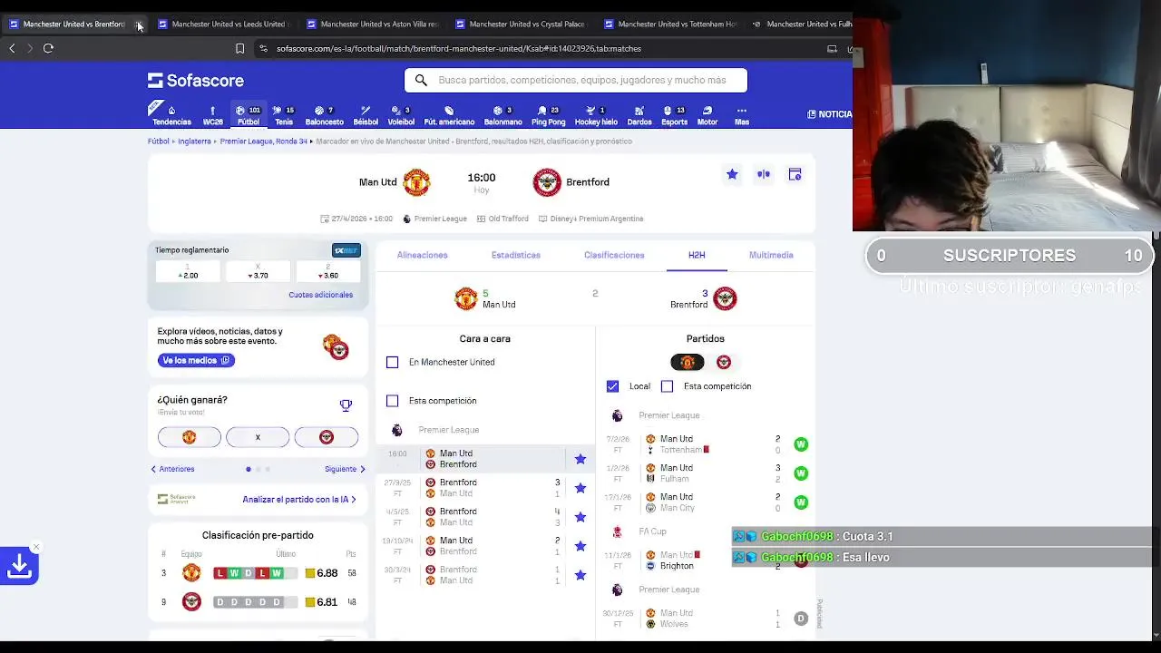The height and width of the screenshot is (653, 1161).
Task: Star the 19/10/24 Man Utd vs Brentford match
Action: coord(580,546)
